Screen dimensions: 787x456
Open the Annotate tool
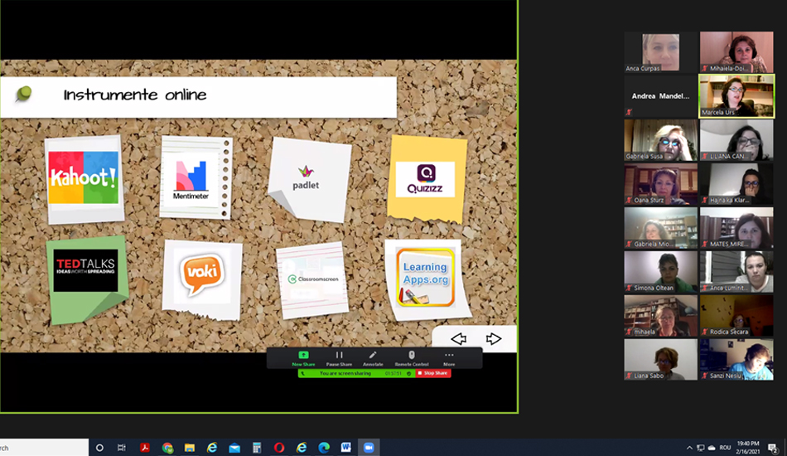click(x=373, y=358)
